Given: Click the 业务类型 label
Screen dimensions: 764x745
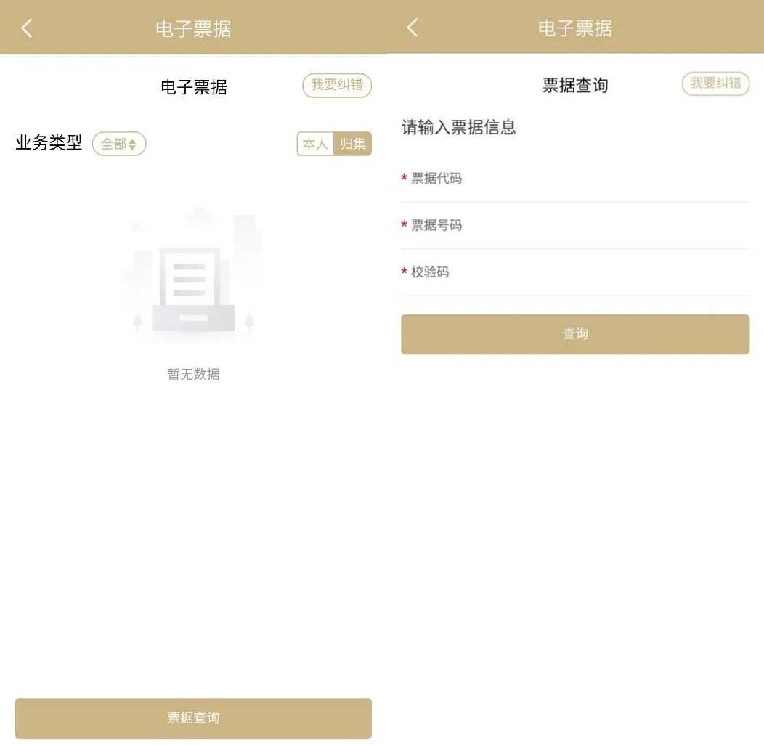Looking at the screenshot, I should pyautogui.click(x=49, y=143).
